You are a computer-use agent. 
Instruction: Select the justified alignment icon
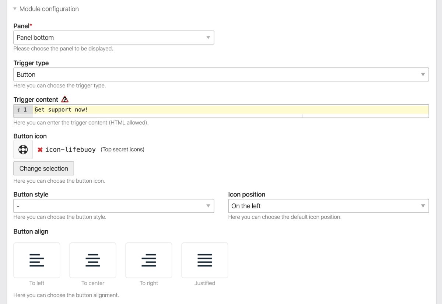point(205,260)
